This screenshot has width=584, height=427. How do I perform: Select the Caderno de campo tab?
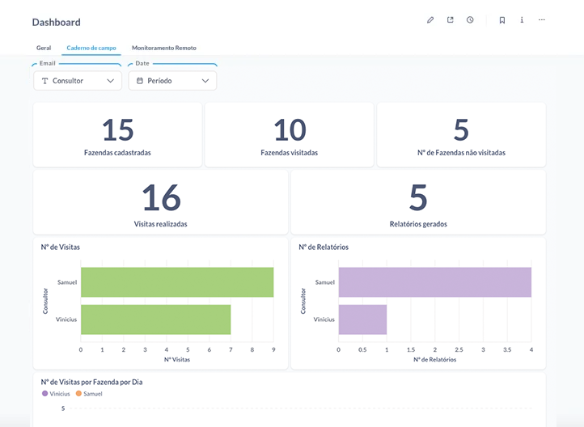(x=91, y=48)
